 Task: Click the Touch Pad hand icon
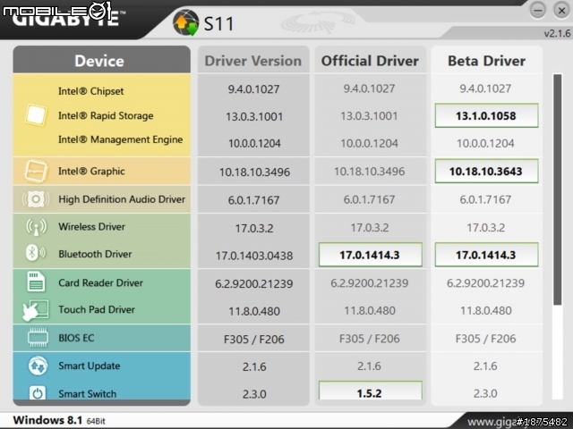click(x=35, y=310)
